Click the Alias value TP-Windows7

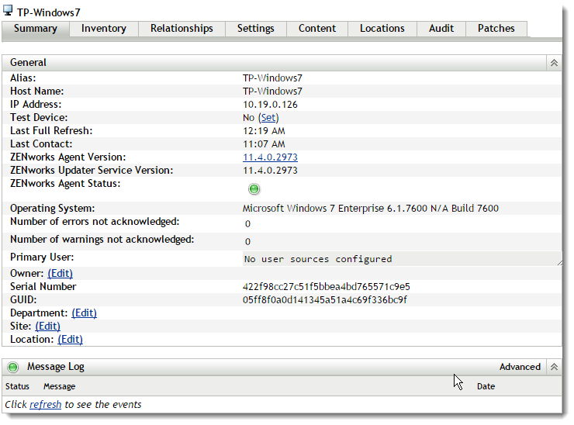click(x=272, y=78)
